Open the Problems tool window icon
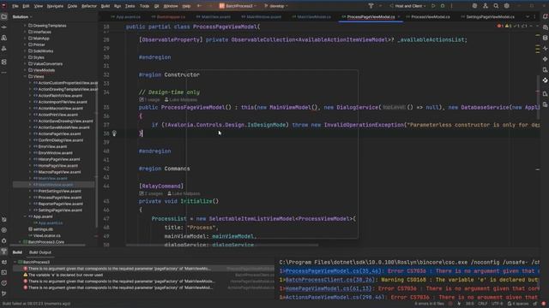The height and width of the screenshot is (308, 549). [3, 283]
